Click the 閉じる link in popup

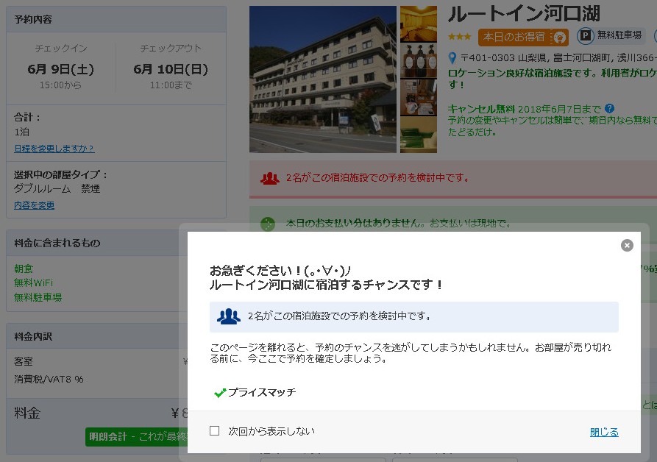[x=604, y=432]
